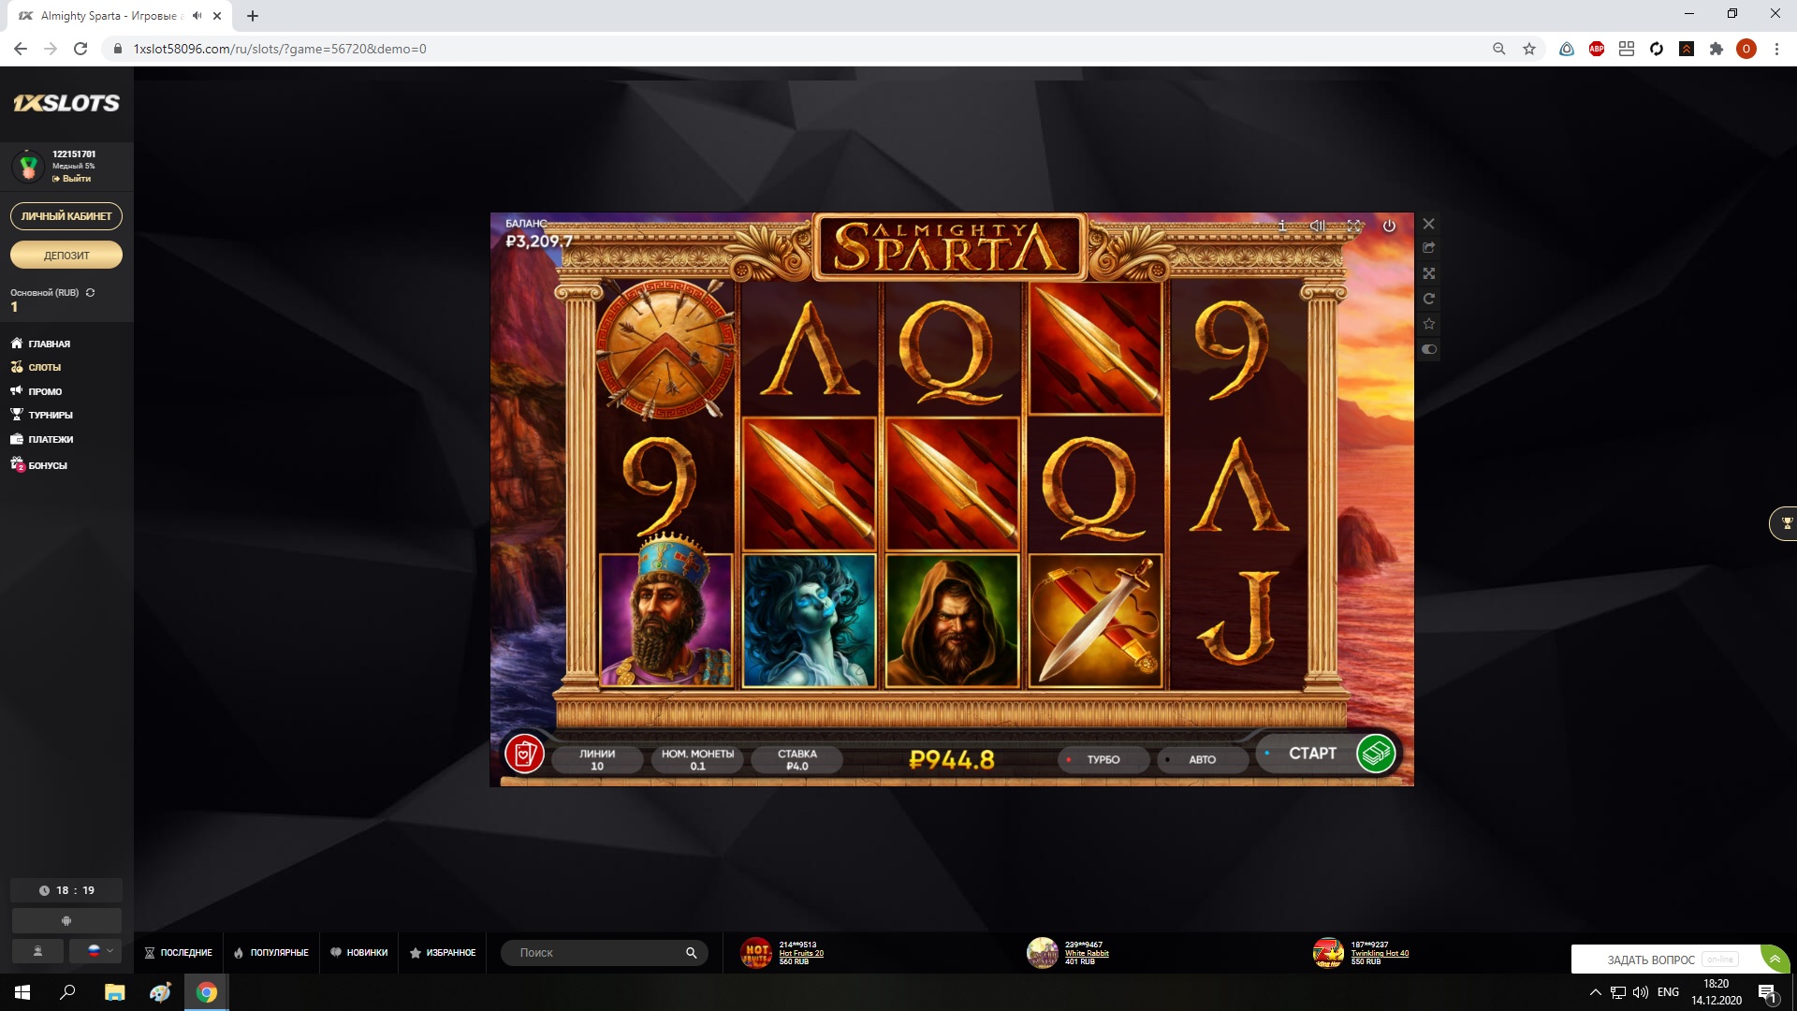Adjust the СТАВКА bet amount
Image resolution: width=1797 pixels, height=1011 pixels.
coord(797,759)
